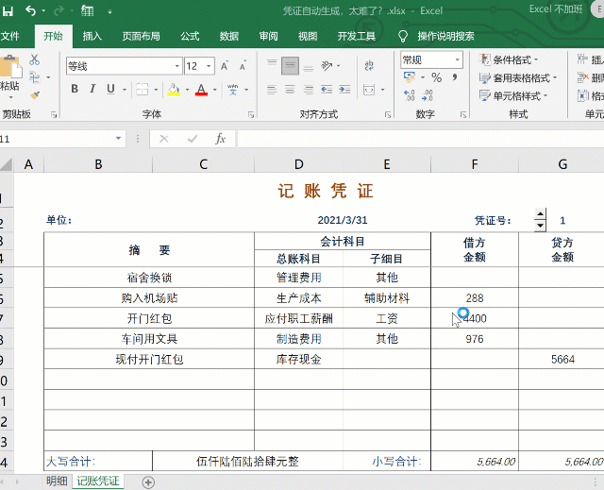Select column D header
The width and height of the screenshot is (604, 490).
[298, 164]
